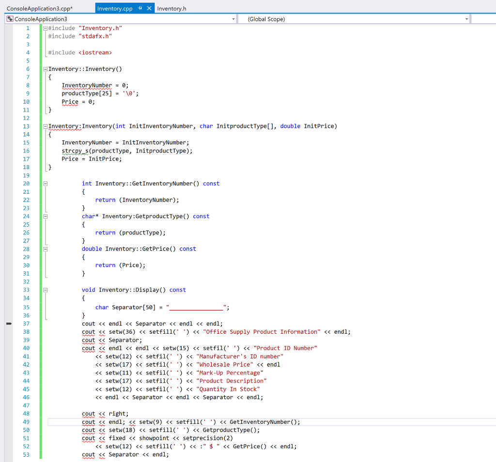Viewport: 496px width, 462px height.
Task: Click return (productType) statement
Action: [x=130, y=233]
